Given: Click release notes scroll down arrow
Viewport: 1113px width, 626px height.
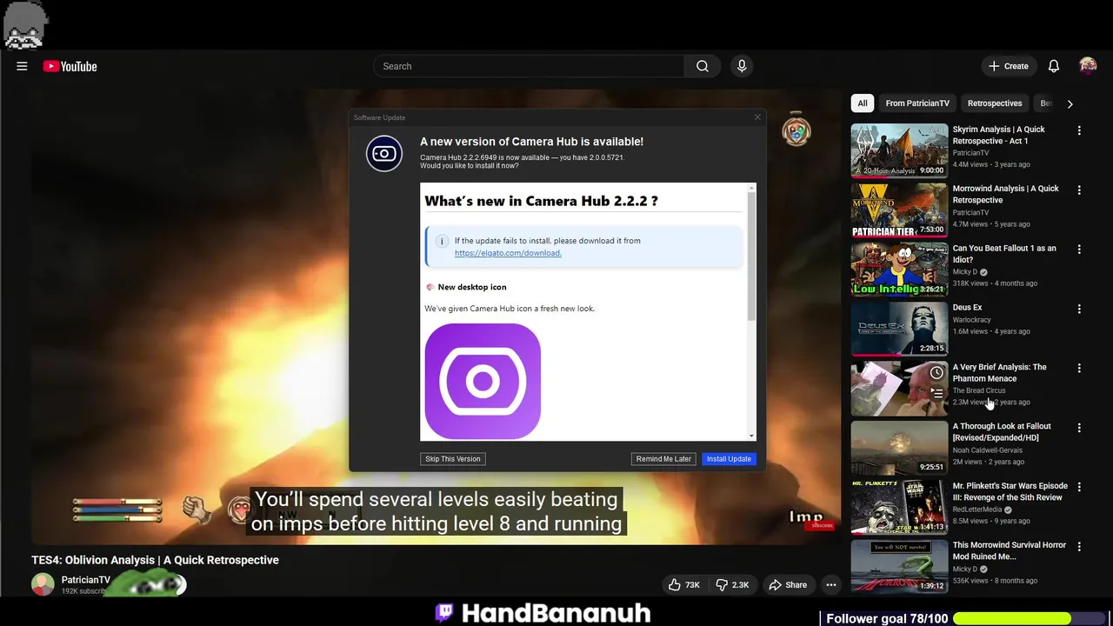Looking at the screenshot, I should (752, 436).
